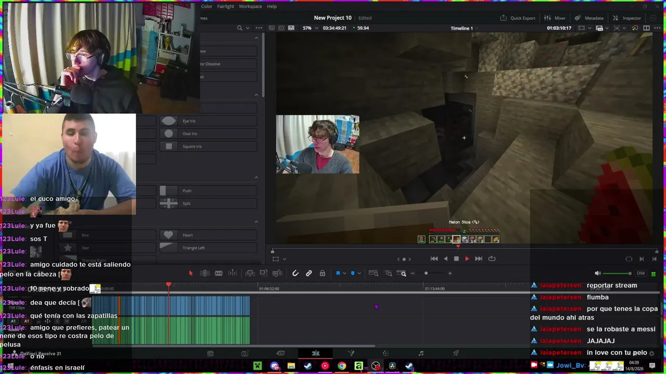Jump to last frame in viewer

pyautogui.click(x=479, y=259)
